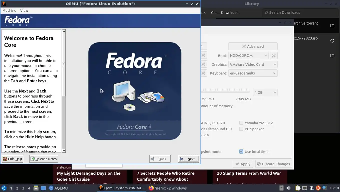Viewport: 340px width, 192px height.
Task: Click show desktop icon in taskbar
Action: tap(43, 188)
